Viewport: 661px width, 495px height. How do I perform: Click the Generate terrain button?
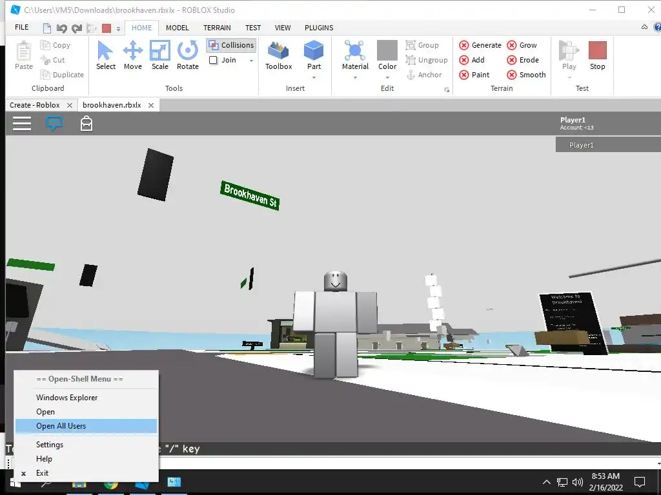[x=480, y=45]
